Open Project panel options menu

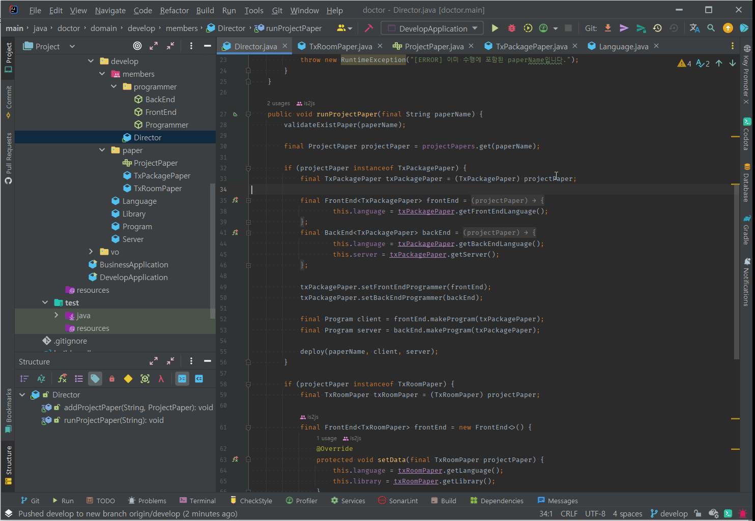(191, 46)
